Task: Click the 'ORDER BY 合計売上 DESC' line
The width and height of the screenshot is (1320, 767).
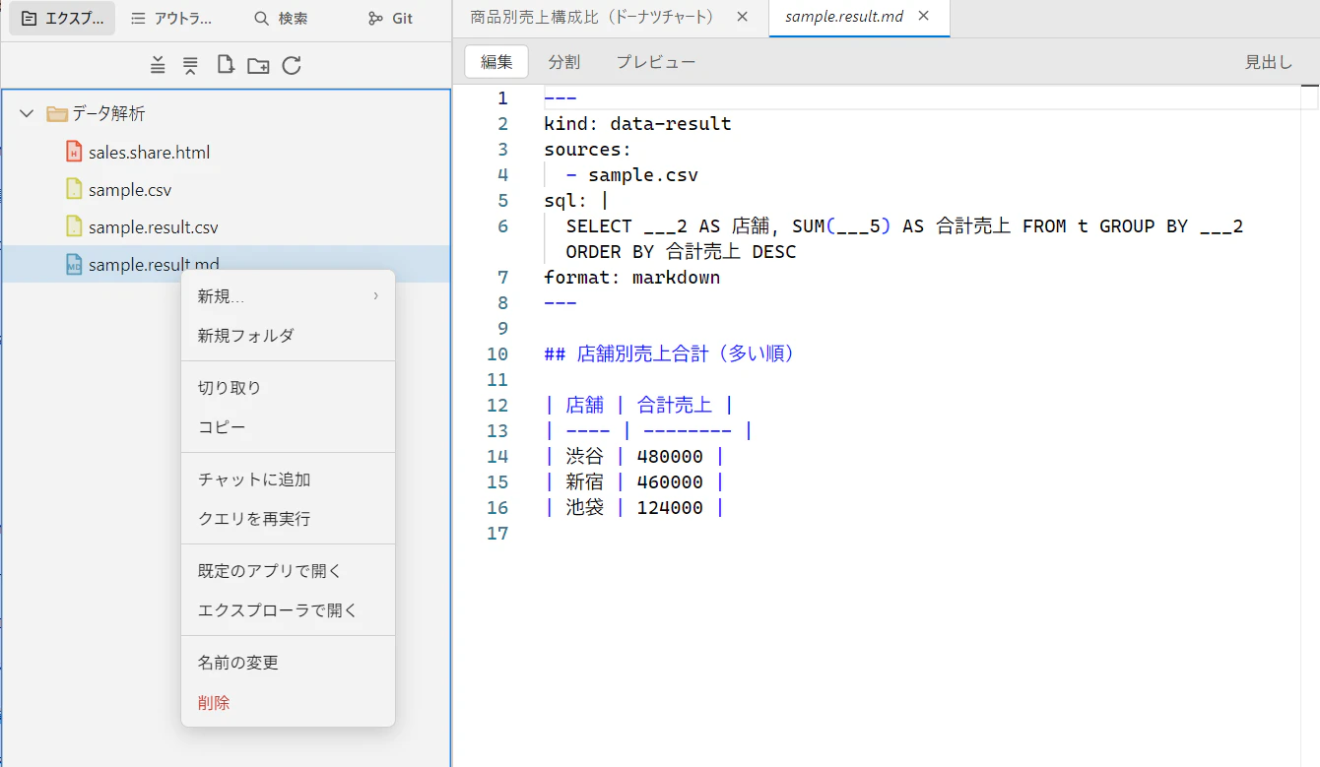Action: coord(681,252)
